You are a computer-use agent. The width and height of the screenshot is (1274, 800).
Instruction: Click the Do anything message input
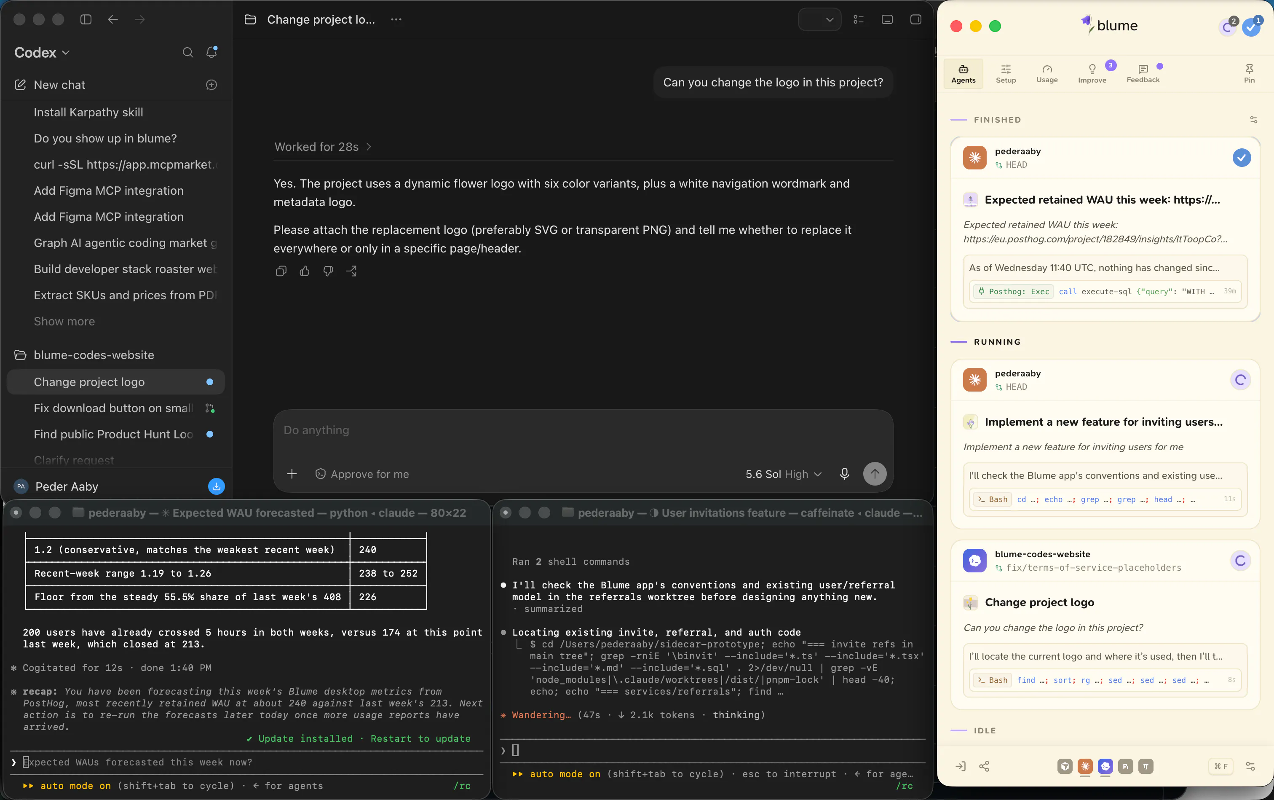tap(583, 430)
